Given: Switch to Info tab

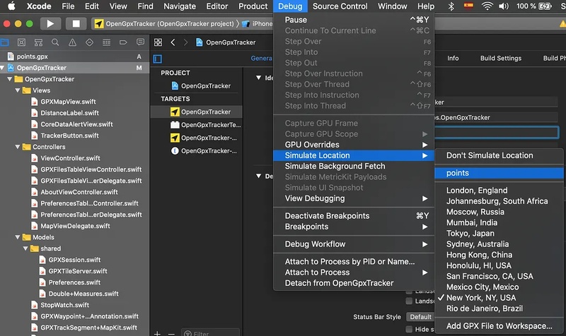Looking at the screenshot, I should coord(453,59).
